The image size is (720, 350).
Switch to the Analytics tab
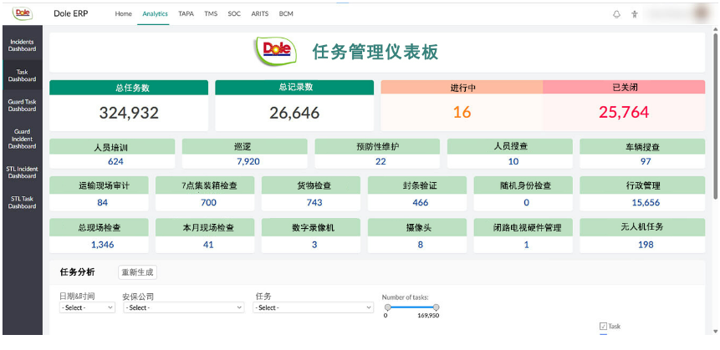pyautogui.click(x=155, y=13)
